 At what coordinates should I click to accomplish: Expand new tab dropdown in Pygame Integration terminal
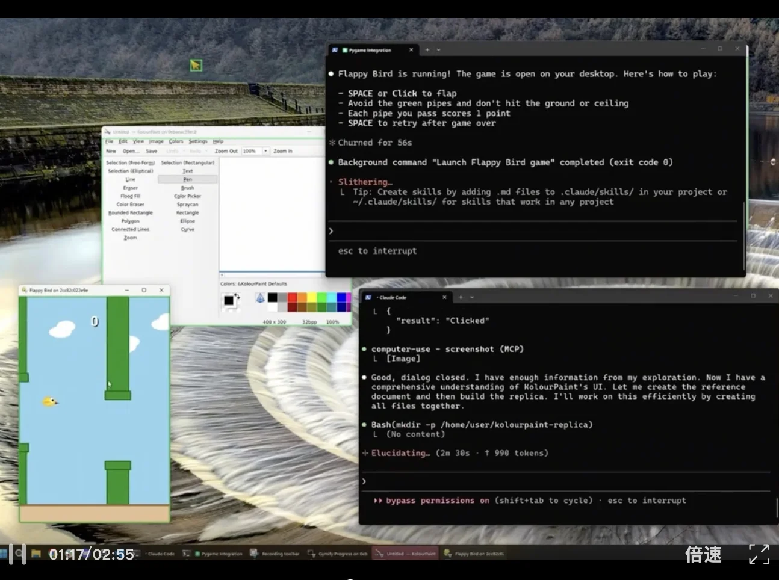(438, 50)
